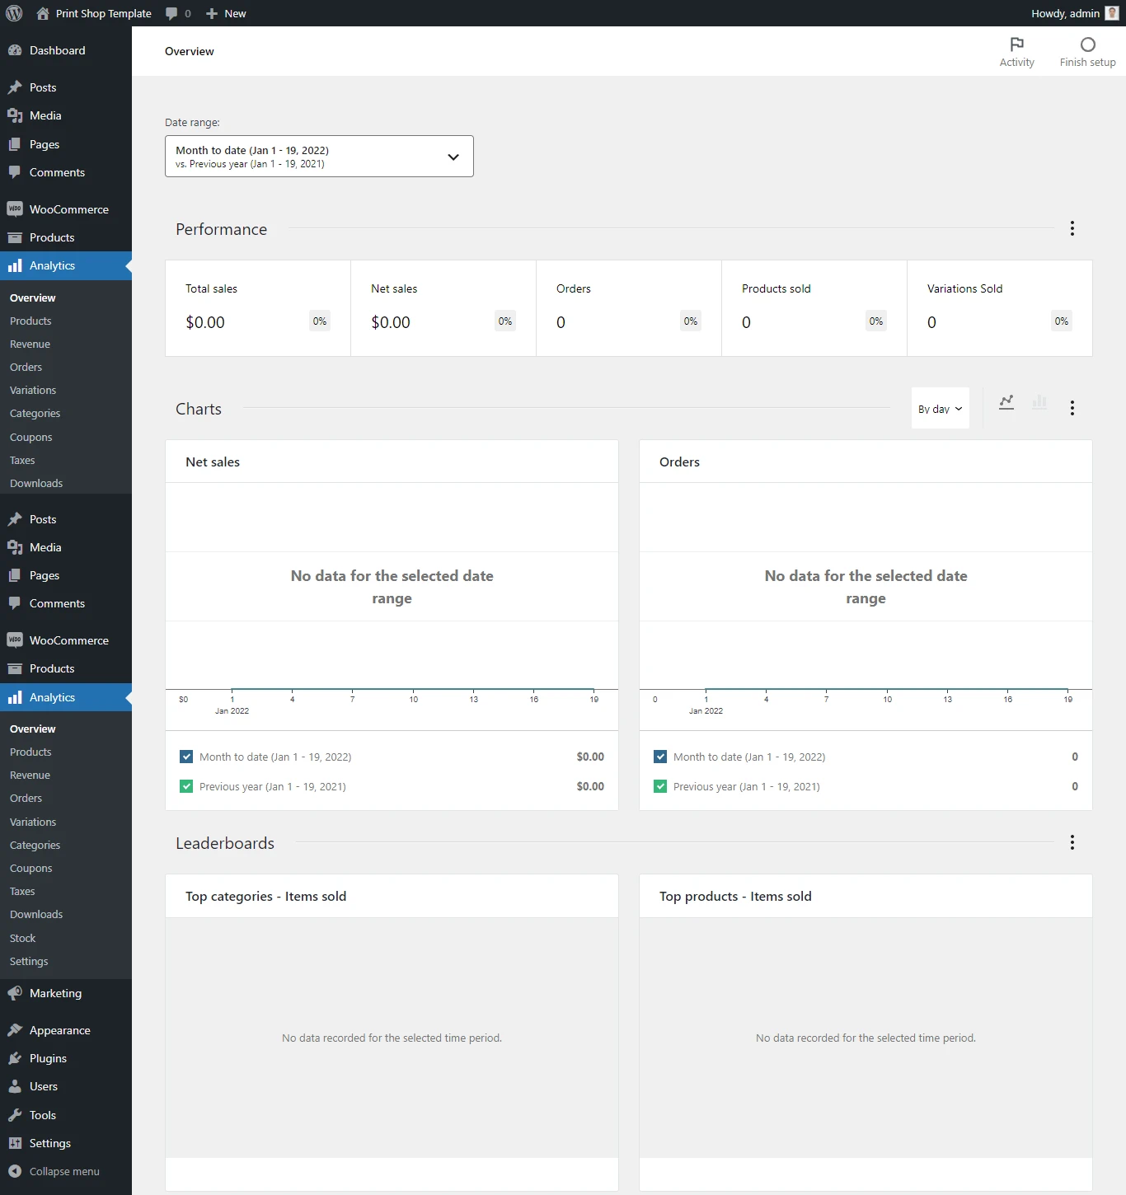
Task: Switch to the bar chart view icon
Action: tap(1039, 402)
